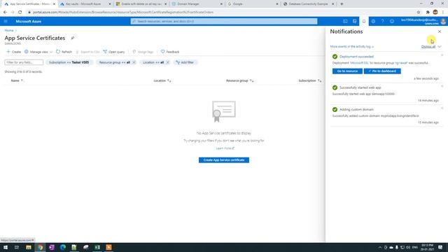Screen dimensions: 448x252
Task: Open More events in activity log
Action: pos(351,46)
